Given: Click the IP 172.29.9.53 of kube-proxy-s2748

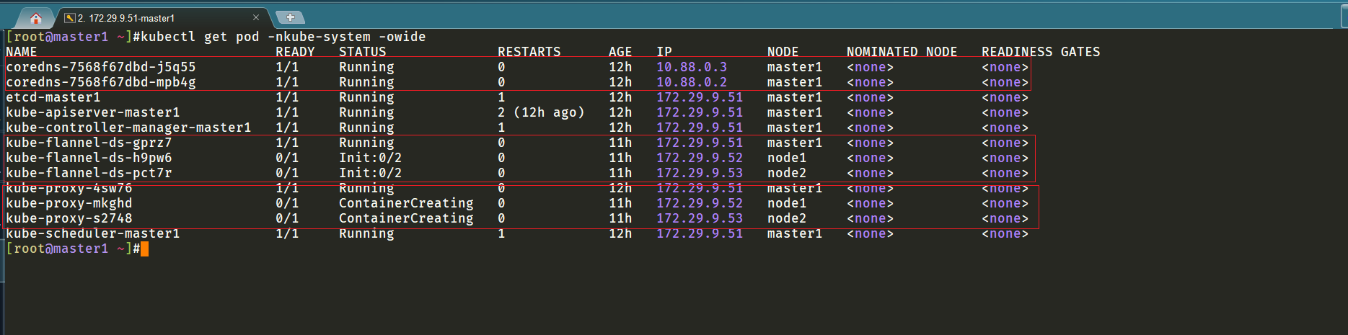Looking at the screenshot, I should [x=700, y=218].
